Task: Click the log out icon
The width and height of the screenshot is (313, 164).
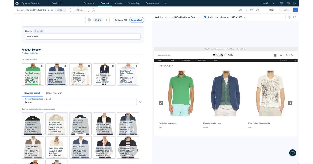Action: click(x=294, y=3)
